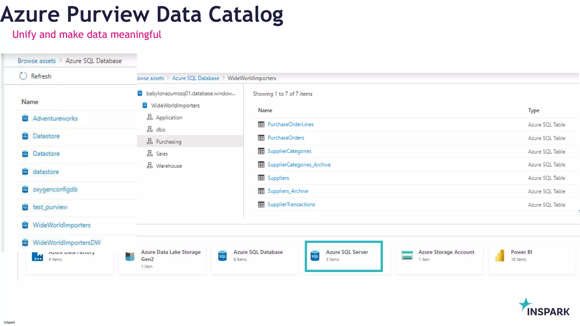The width and height of the screenshot is (580, 326).
Task: Open the Adventureworks database link
Action: (55, 118)
